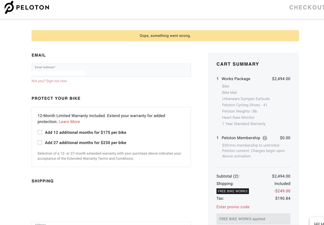The width and height of the screenshot is (324, 225).
Task: Click the Email Address field
Action: 111,70
